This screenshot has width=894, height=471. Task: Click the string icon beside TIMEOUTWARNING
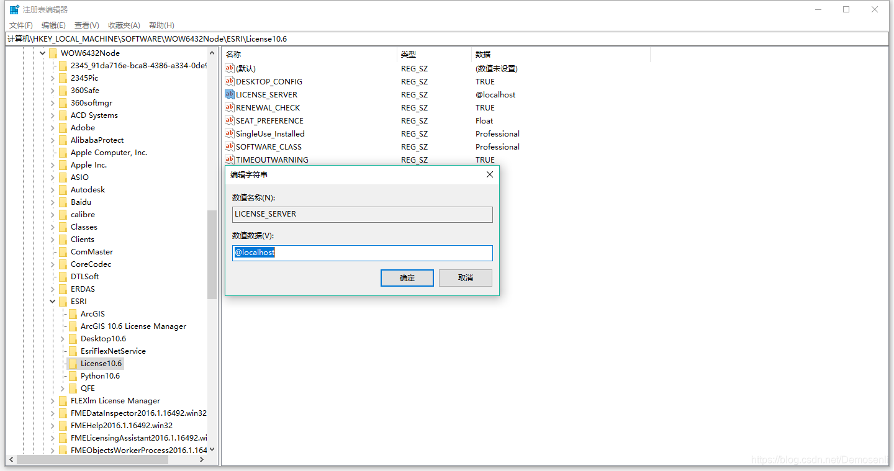click(x=230, y=159)
